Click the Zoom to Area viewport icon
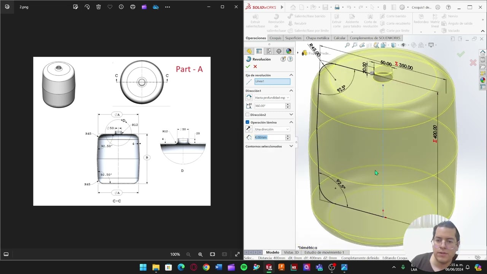The height and width of the screenshot is (274, 487). click(x=355, y=45)
